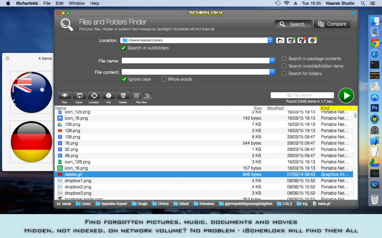Open App Store from the dock

[x=375, y=97]
